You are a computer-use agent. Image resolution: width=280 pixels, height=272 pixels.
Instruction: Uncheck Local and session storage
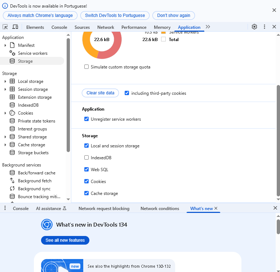(x=86, y=146)
